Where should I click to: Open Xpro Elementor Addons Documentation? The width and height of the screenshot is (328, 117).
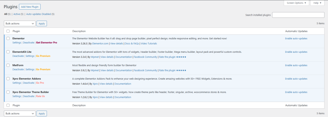point(123,84)
